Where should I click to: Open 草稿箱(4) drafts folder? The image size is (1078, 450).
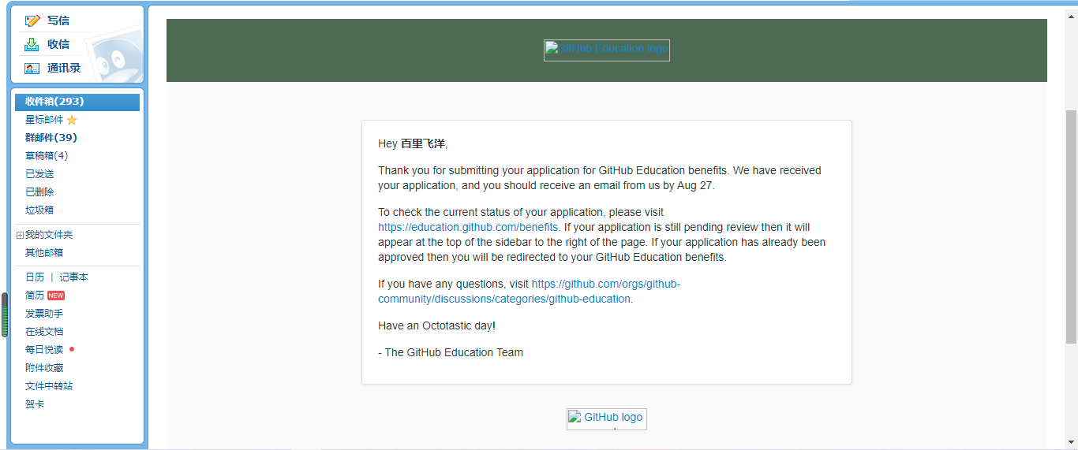(x=47, y=156)
